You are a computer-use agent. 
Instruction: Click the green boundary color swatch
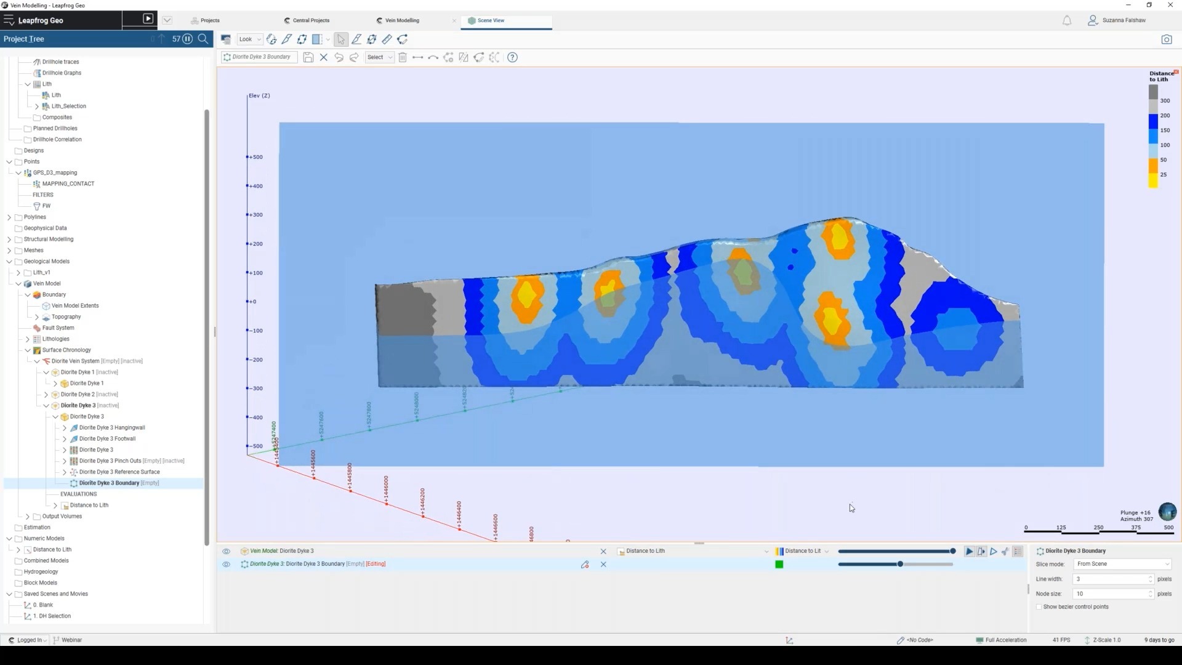tap(779, 565)
